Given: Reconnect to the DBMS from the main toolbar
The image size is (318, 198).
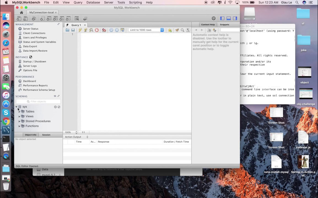Looking at the screenshot, I should 85,18.
